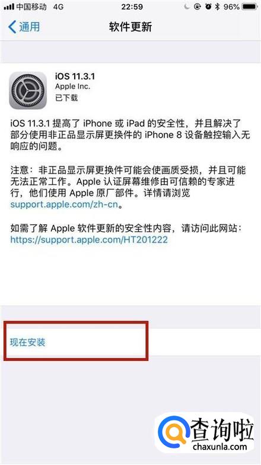Open the support.apple.com/zh-cn link
The height and width of the screenshot is (465, 261).
pyautogui.click(x=64, y=205)
